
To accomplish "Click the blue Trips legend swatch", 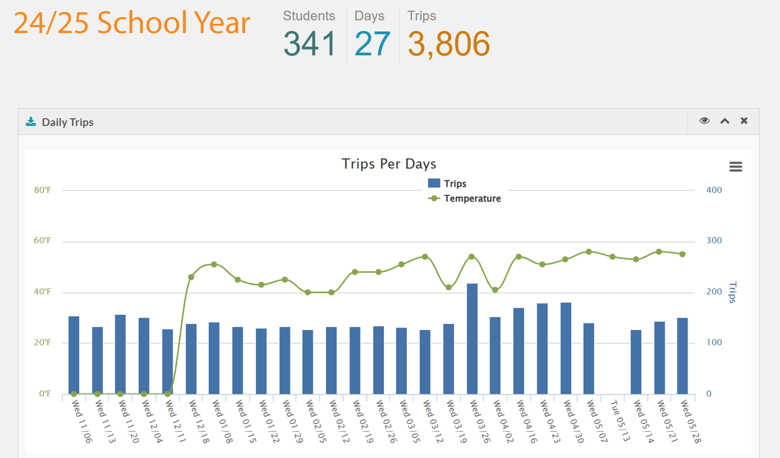I will [x=434, y=183].
